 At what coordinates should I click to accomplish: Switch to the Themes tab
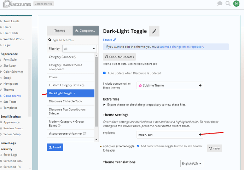[x=60, y=31]
